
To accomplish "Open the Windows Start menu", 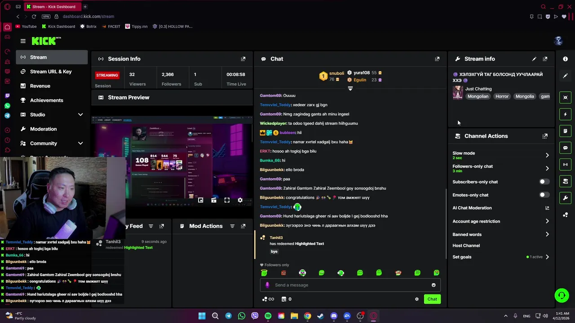I will click(x=202, y=316).
